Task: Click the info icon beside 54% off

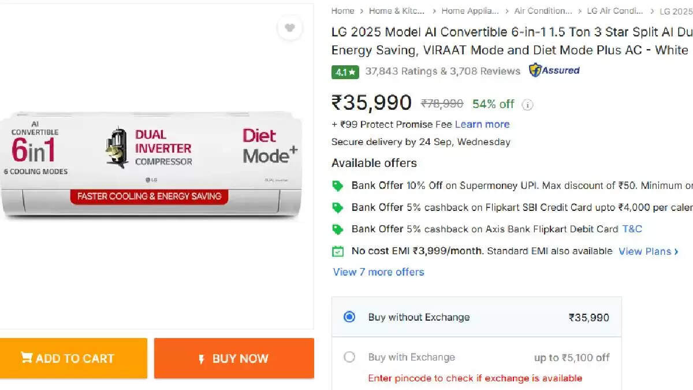Action: click(x=527, y=105)
